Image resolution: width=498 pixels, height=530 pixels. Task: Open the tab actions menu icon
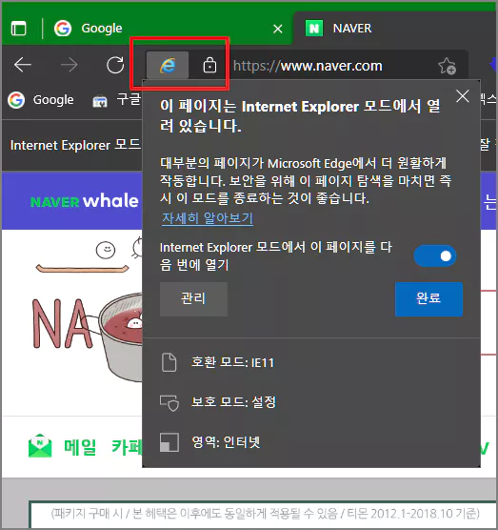pos(19,28)
